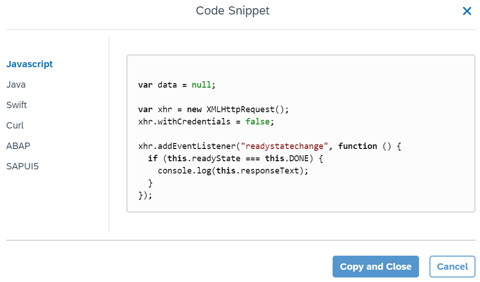This screenshot has width=480, height=282.
Task: Click the Code Snippet dialog title
Action: [232, 10]
